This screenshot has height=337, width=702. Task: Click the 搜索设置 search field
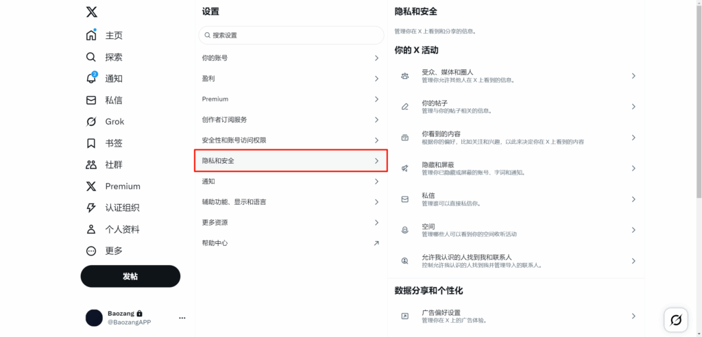pyautogui.click(x=291, y=35)
